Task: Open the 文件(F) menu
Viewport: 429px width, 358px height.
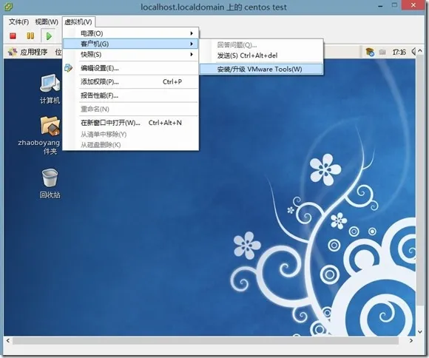Action: pyautogui.click(x=18, y=21)
